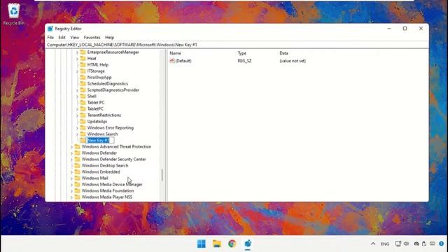This screenshot has height=252, width=448.
Task: Open Google Chrome from taskbar
Action: pos(232,244)
